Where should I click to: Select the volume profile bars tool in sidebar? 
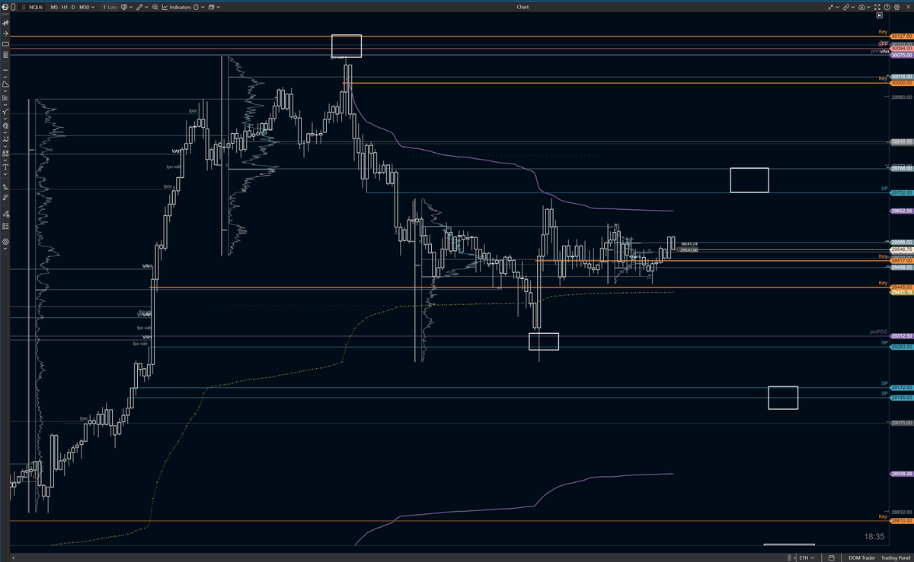pos(6,97)
